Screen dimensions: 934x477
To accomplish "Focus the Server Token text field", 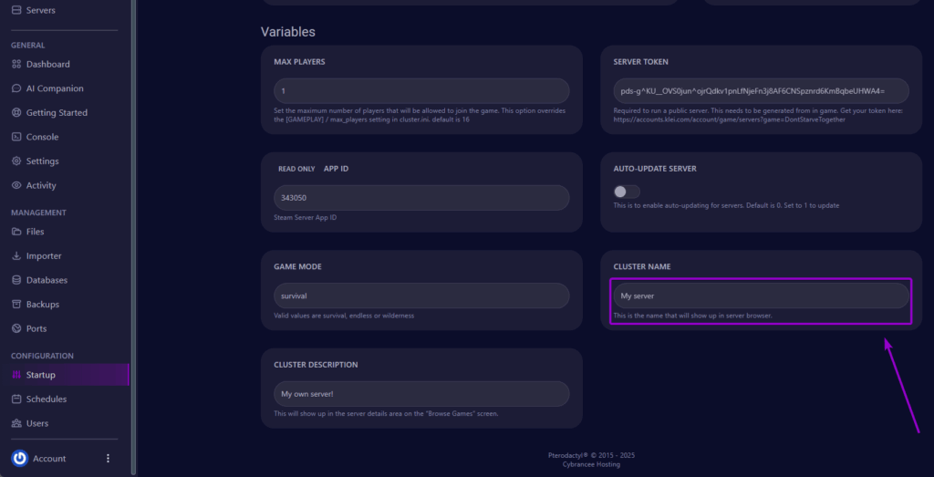I will tap(761, 91).
